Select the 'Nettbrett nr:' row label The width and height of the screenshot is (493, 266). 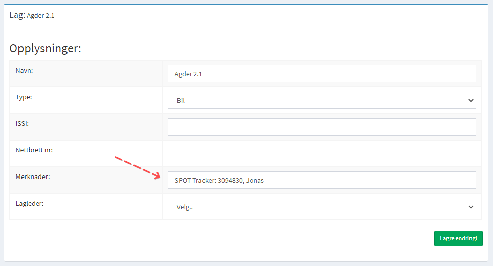pyautogui.click(x=35, y=150)
